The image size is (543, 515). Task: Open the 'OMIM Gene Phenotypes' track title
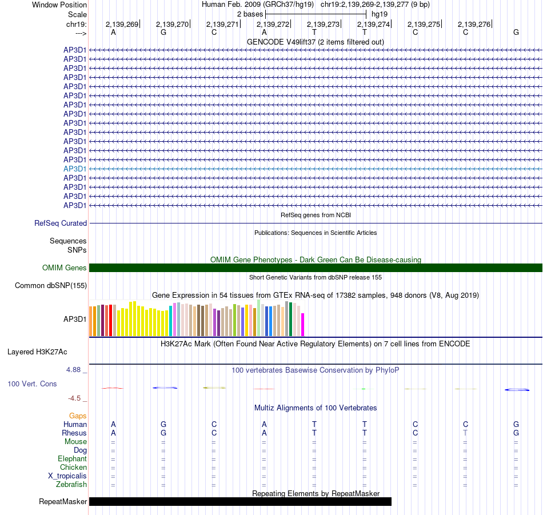(x=316, y=260)
